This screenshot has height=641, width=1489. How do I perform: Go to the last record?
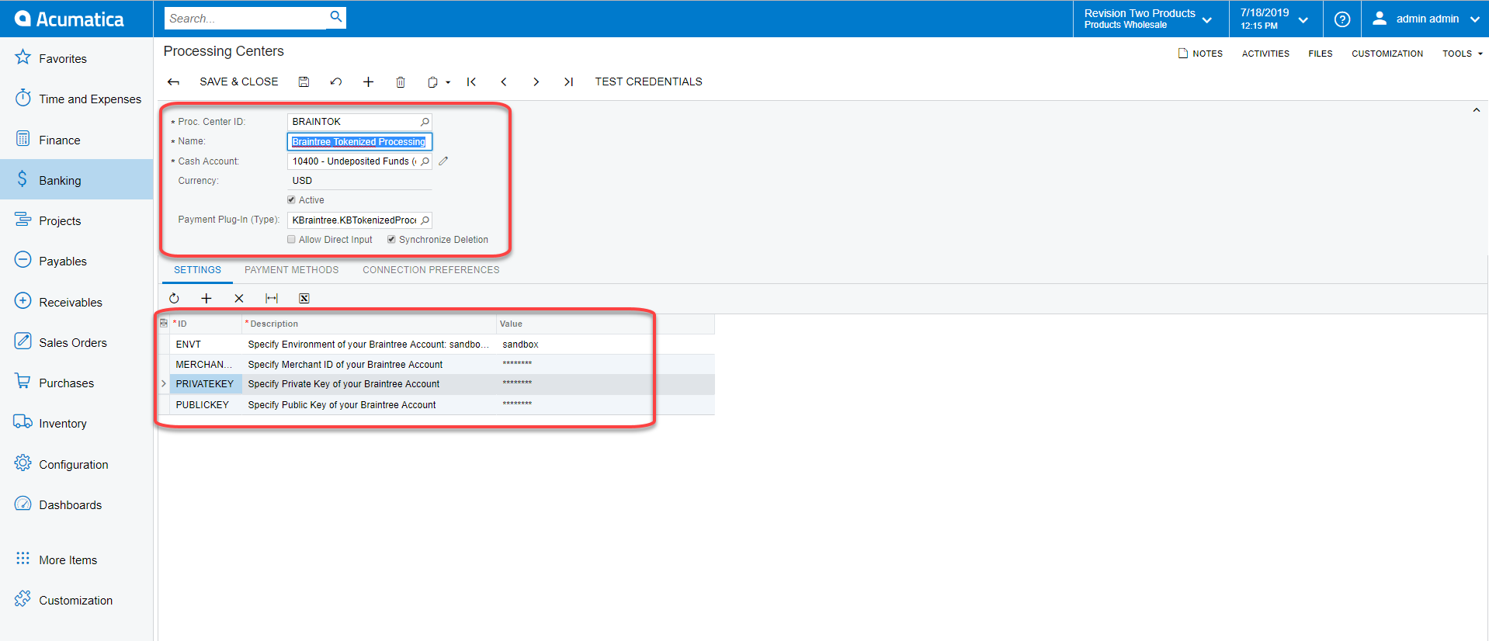(x=568, y=81)
